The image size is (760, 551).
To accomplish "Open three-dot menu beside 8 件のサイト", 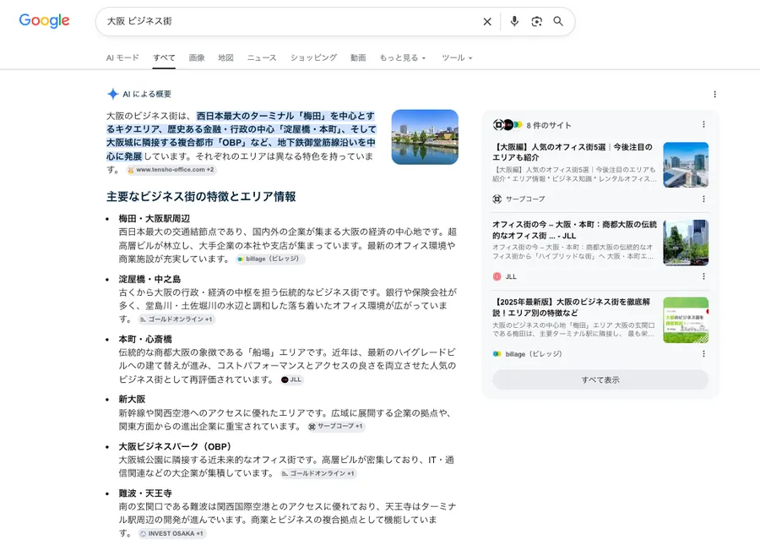I will click(x=703, y=125).
